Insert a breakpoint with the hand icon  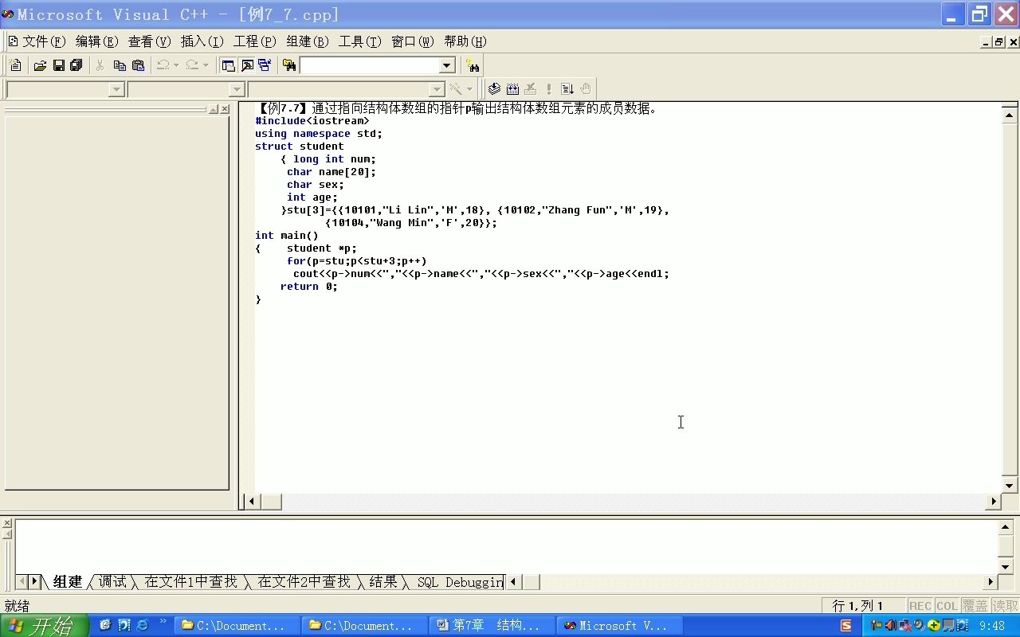tap(586, 88)
